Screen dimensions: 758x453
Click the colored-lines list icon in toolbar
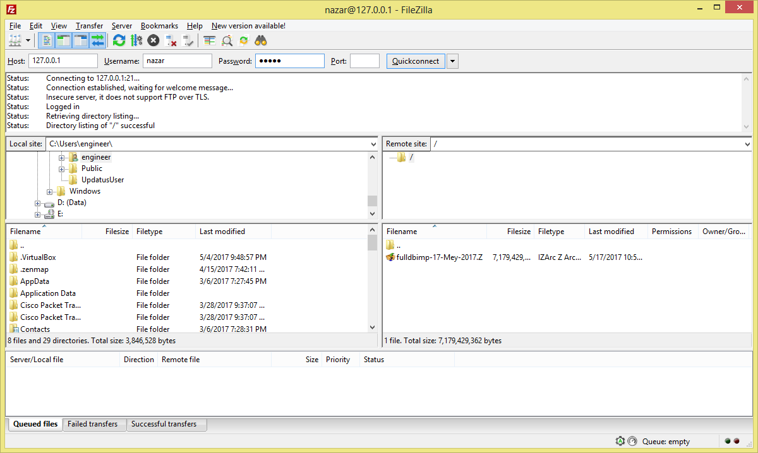[x=210, y=40]
